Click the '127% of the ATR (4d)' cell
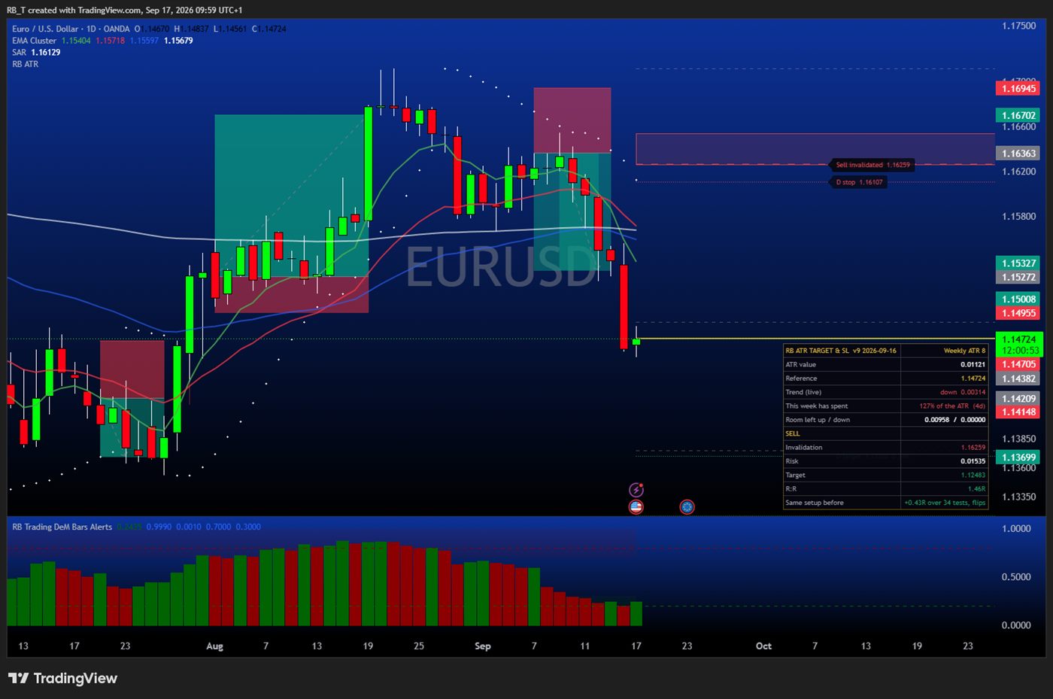Screen dimensions: 1053x699 [945, 406]
